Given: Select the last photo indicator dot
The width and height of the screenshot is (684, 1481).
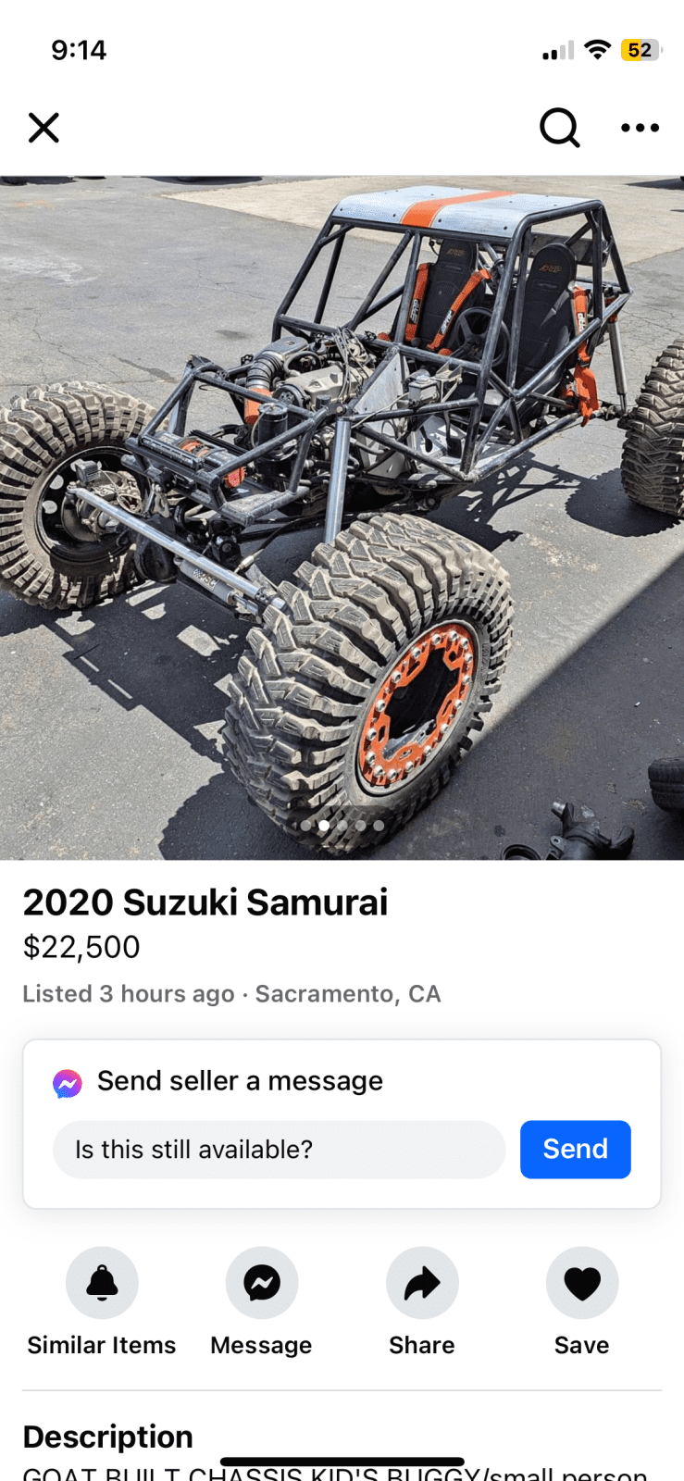Looking at the screenshot, I should [379, 825].
